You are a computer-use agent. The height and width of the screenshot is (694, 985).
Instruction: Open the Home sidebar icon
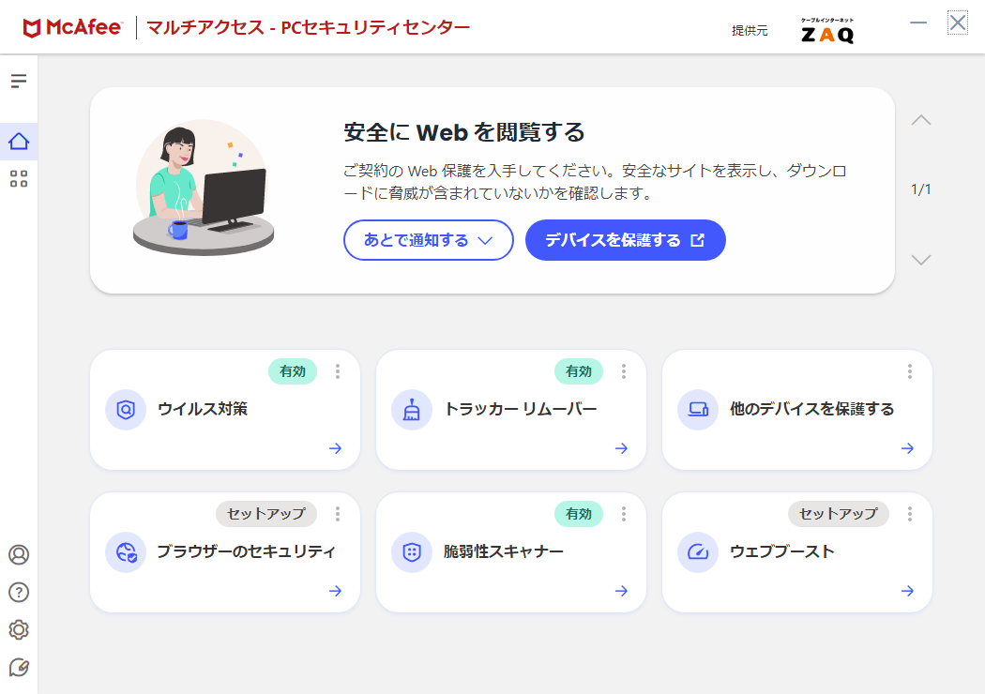[x=19, y=142]
